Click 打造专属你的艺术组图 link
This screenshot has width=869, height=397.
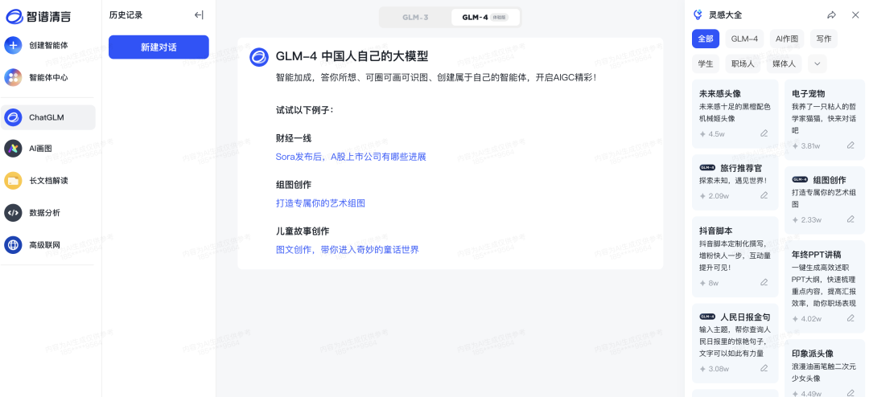[x=320, y=203]
